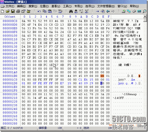The width and height of the screenshot is (148, 132).
Task: Open the 编辑(E) menu
Action: point(21,6)
